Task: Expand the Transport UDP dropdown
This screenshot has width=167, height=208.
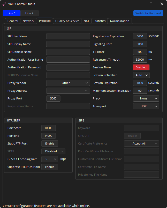Action: (146, 106)
